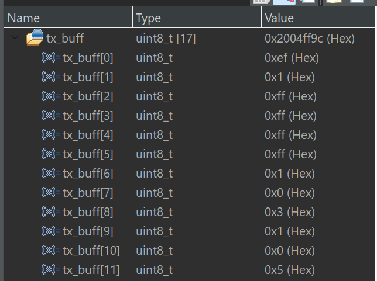Click the 0x3 (Hex) value of tx_buff[8]
The width and height of the screenshot is (377, 281).
[290, 212]
